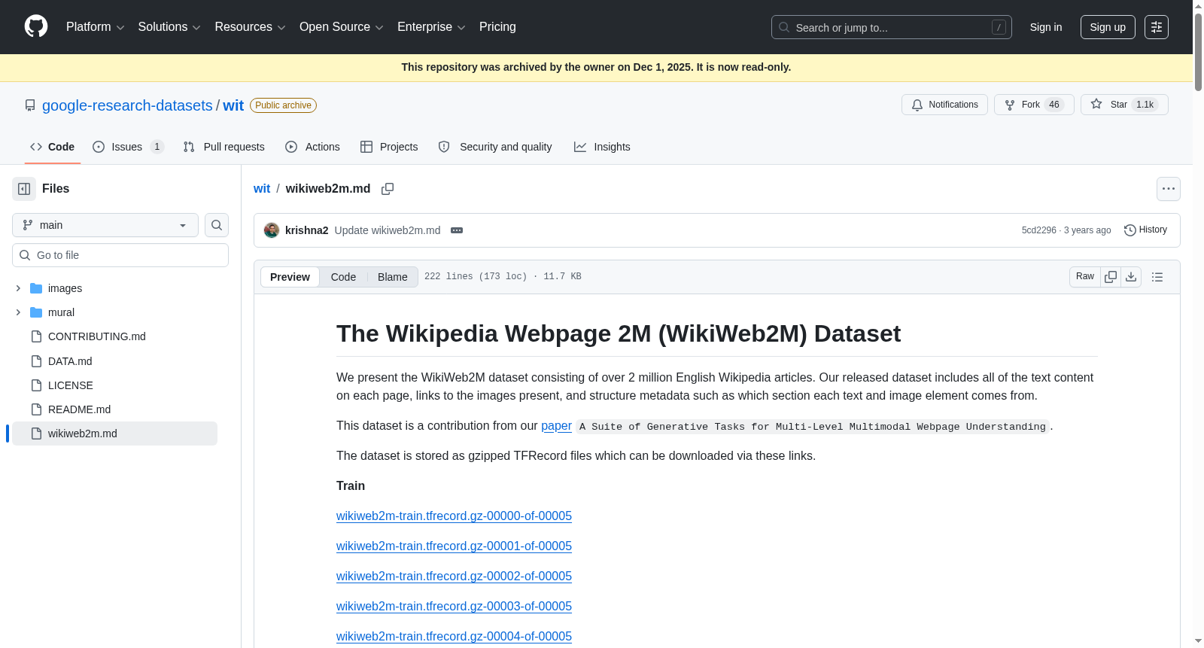
Task: Download wikiweb2m-train.tfrecord.gz-00004-of-00005
Action: point(454,637)
